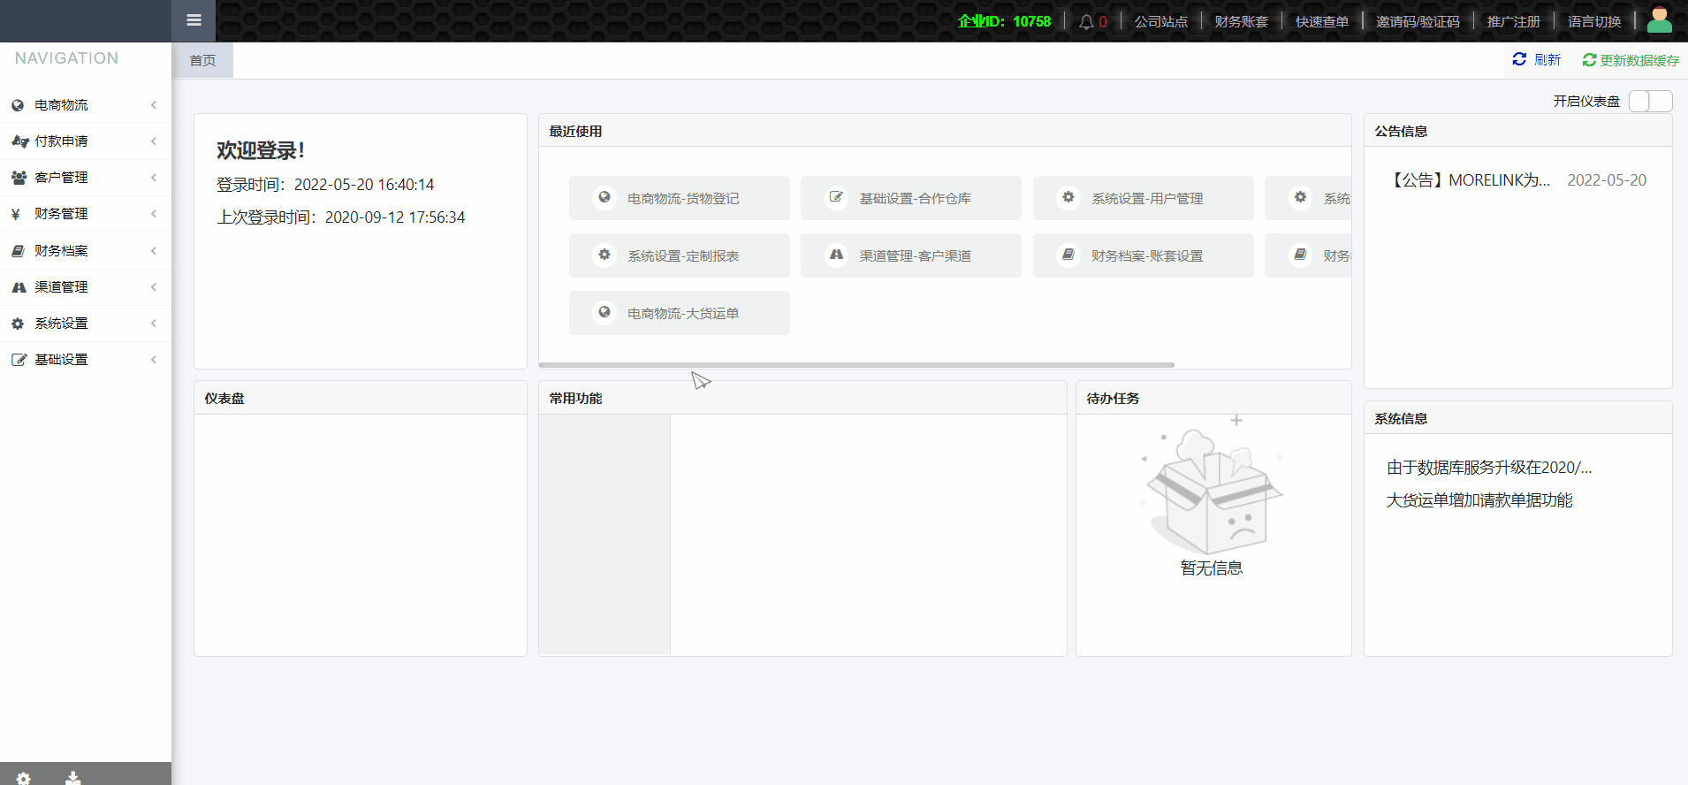Open the 电商物流-大货运单 shortcut label

683,314
